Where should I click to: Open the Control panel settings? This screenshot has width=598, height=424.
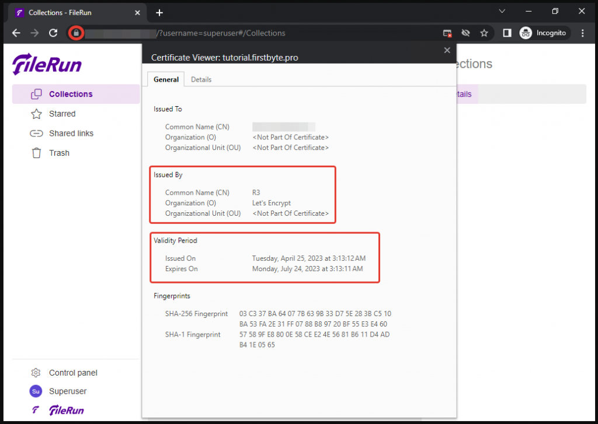(x=73, y=373)
